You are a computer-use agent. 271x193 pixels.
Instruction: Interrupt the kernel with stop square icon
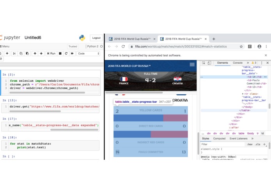[x=60, y=54]
